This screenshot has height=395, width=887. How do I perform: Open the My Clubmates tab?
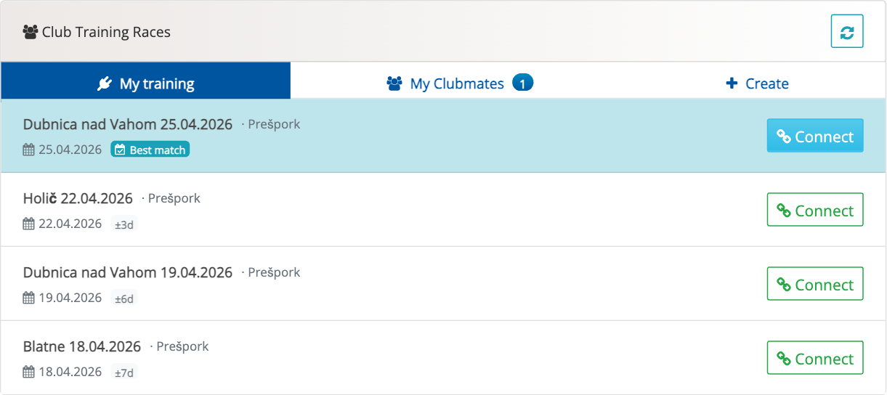(x=456, y=84)
